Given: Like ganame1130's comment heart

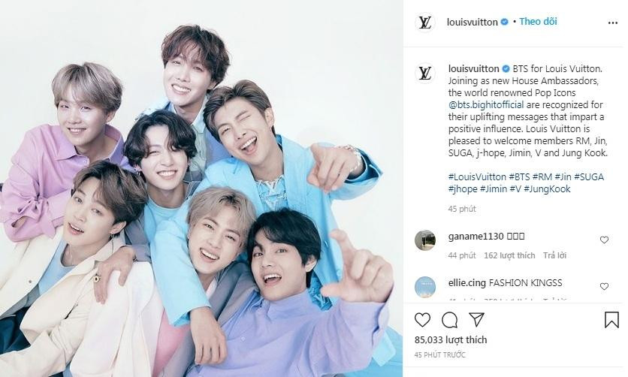Looking at the screenshot, I should click(604, 240).
